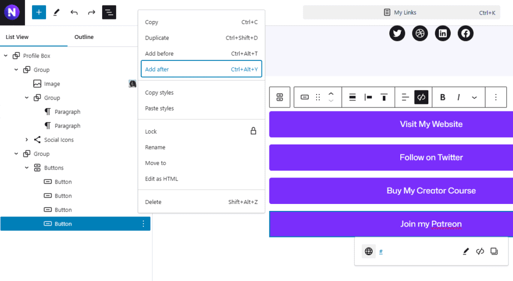Collapse the Group above Buttons

pos(16,153)
